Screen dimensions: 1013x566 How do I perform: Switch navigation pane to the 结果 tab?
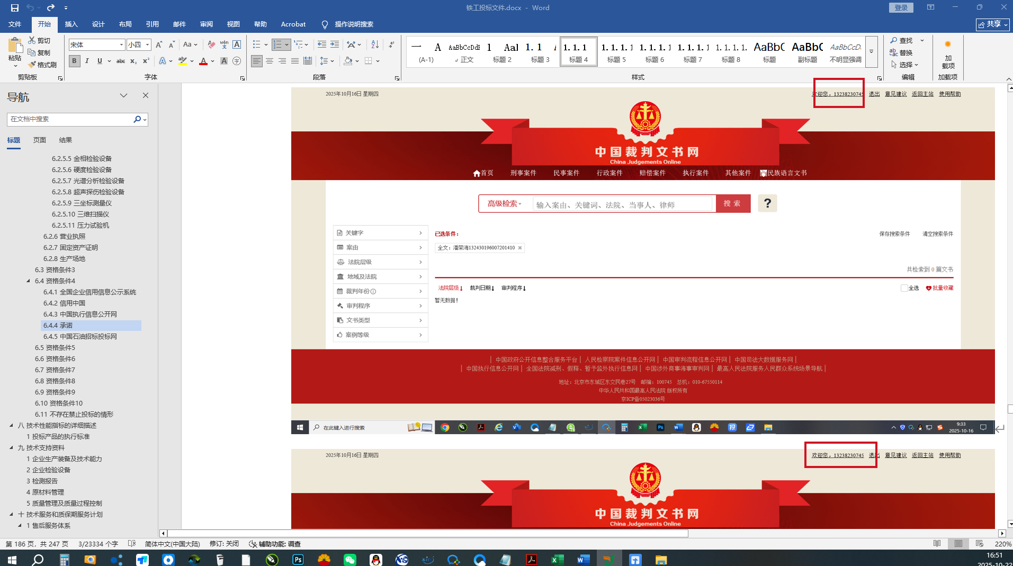pyautogui.click(x=66, y=140)
